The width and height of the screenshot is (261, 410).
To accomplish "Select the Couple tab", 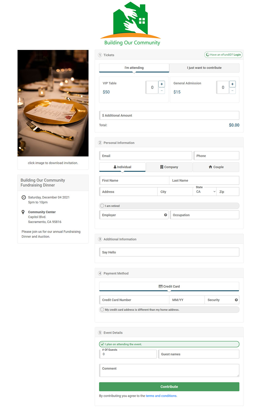I will pos(216,167).
